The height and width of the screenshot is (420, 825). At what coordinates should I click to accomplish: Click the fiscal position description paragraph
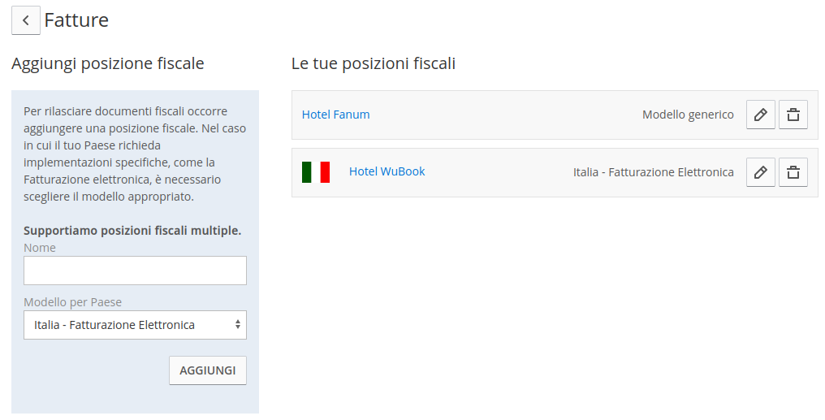(134, 154)
